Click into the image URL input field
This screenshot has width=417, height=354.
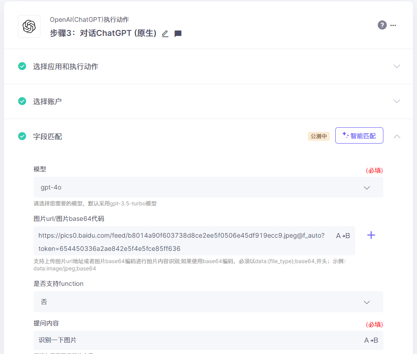coord(194,241)
